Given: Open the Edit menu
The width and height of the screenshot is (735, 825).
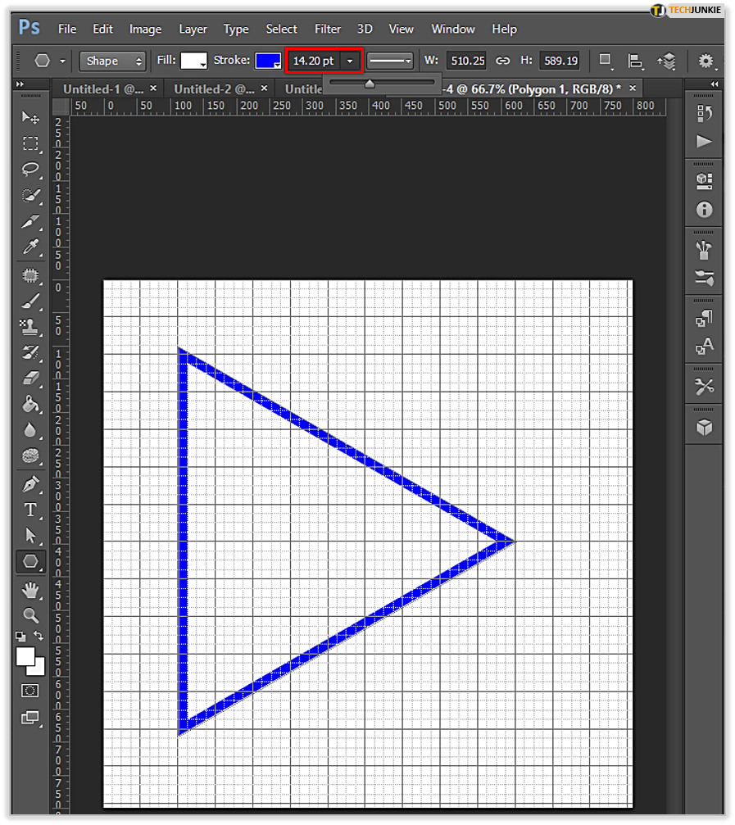Looking at the screenshot, I should (x=102, y=29).
